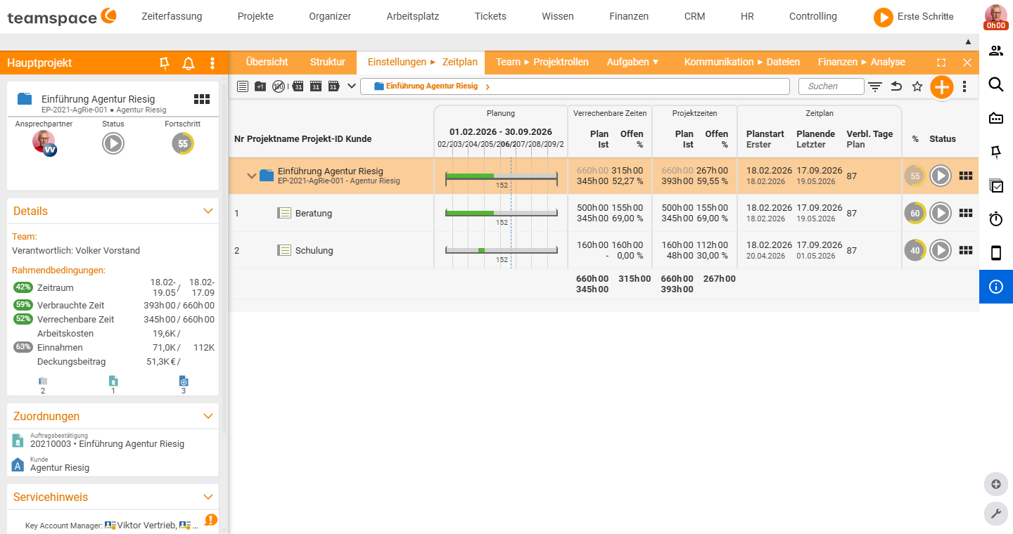
Task: Click the 40 percent circle in Schulung row
Action: [x=915, y=250]
